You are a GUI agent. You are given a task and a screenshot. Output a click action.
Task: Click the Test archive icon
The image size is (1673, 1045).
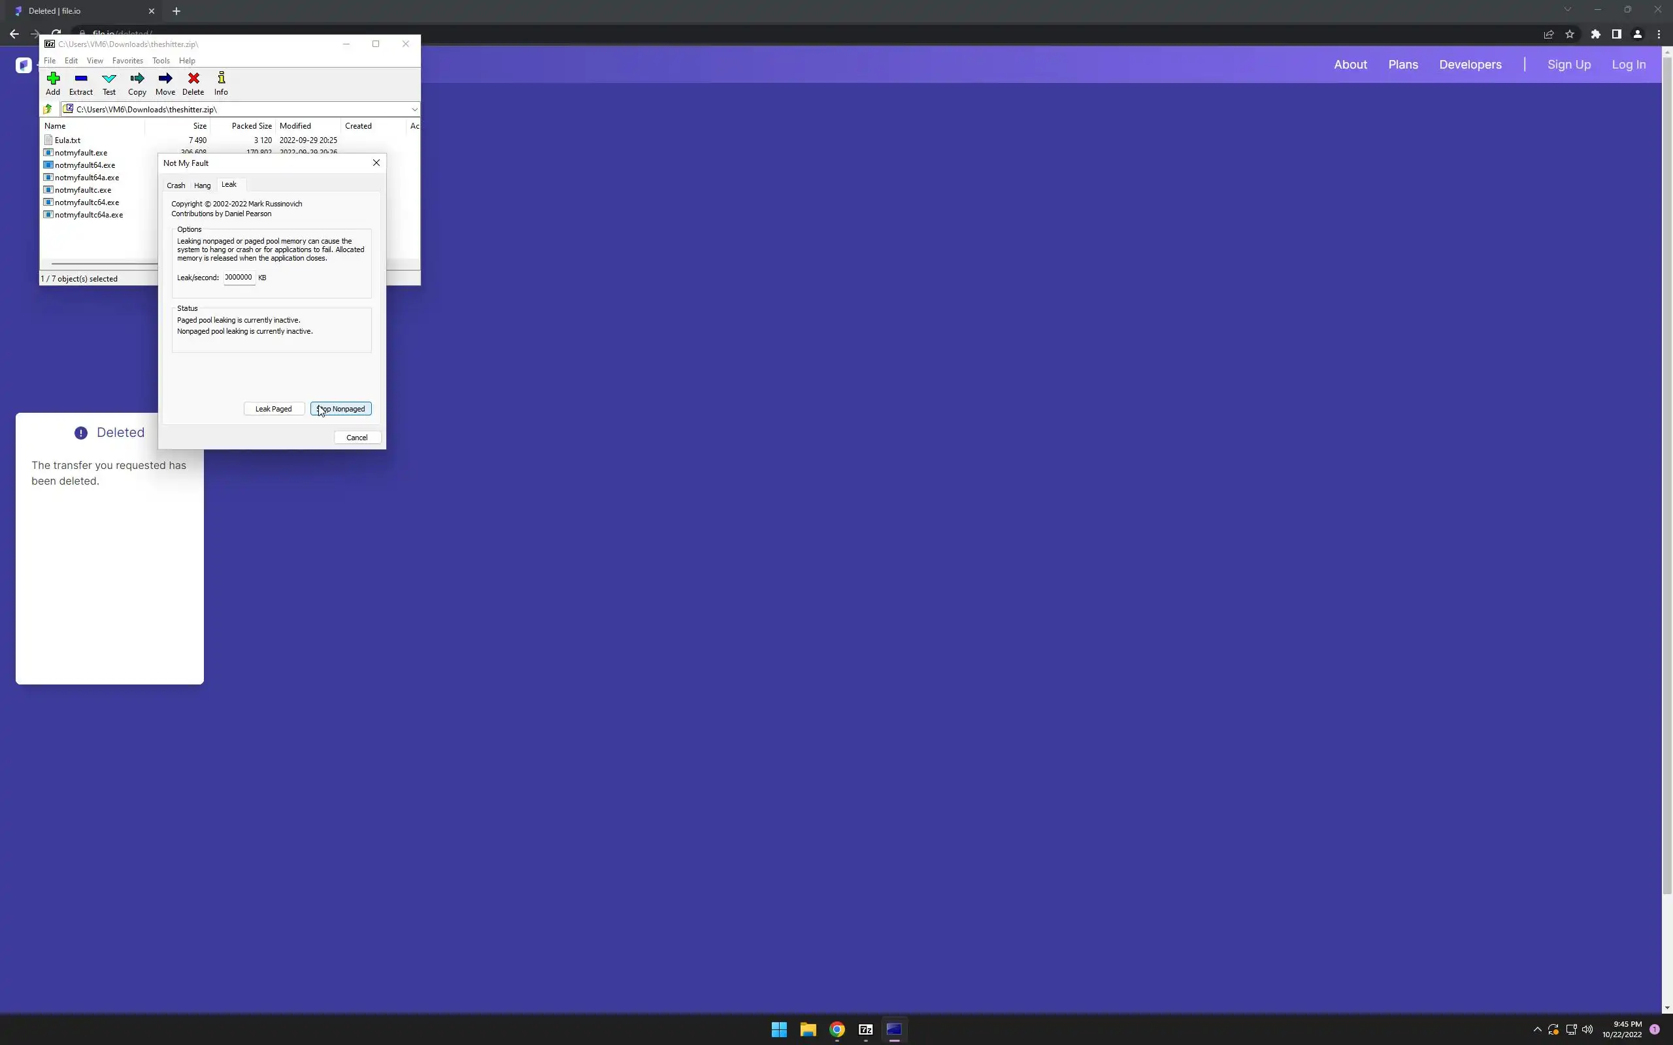pyautogui.click(x=109, y=83)
